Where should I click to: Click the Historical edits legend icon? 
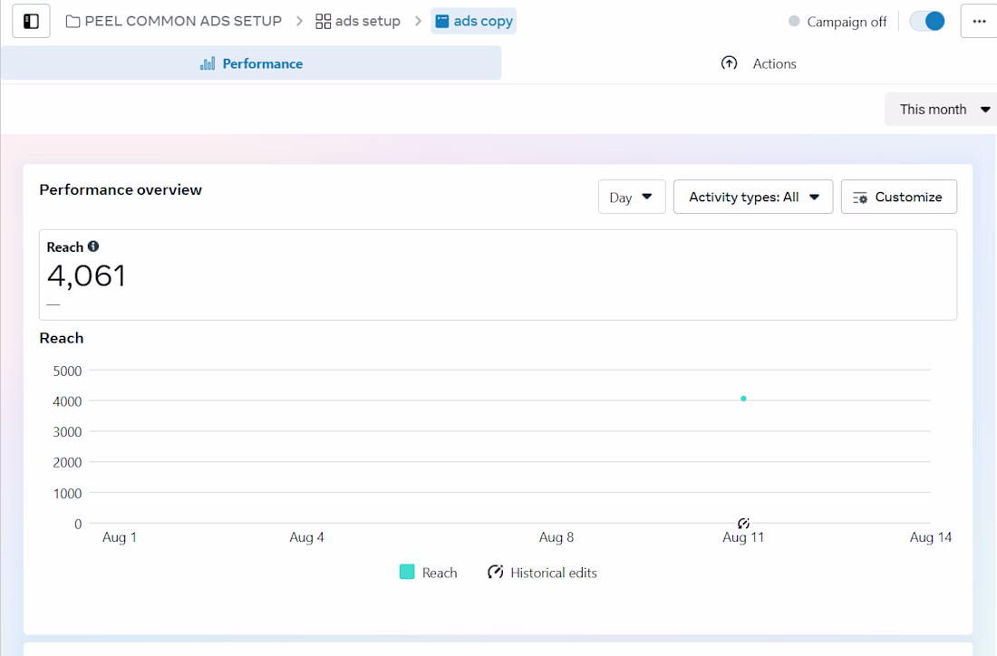coord(495,572)
